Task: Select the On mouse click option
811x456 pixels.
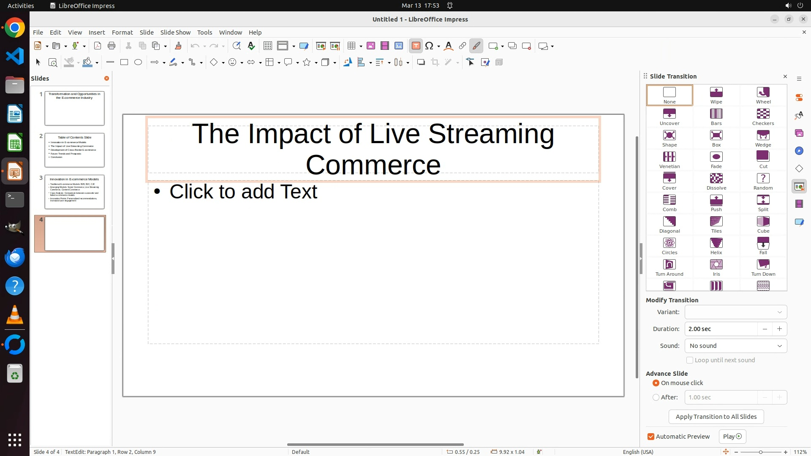Action: 656,383
